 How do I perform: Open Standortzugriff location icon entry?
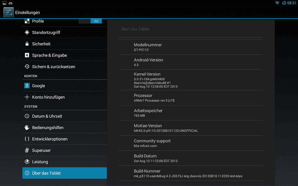(27, 33)
